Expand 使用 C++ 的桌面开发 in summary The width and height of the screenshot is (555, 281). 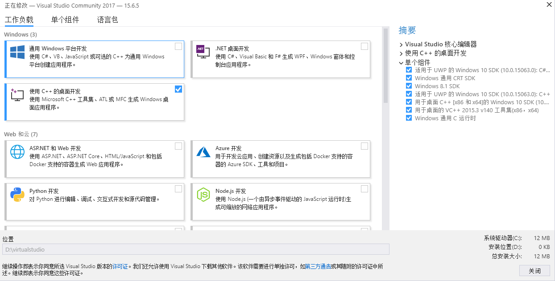[401, 53]
